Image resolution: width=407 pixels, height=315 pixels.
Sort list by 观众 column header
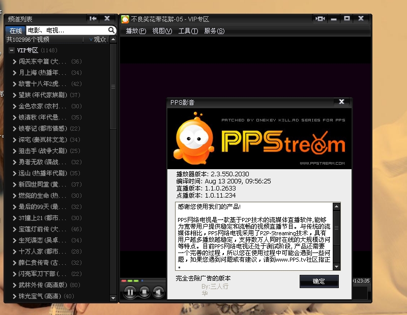coord(98,40)
